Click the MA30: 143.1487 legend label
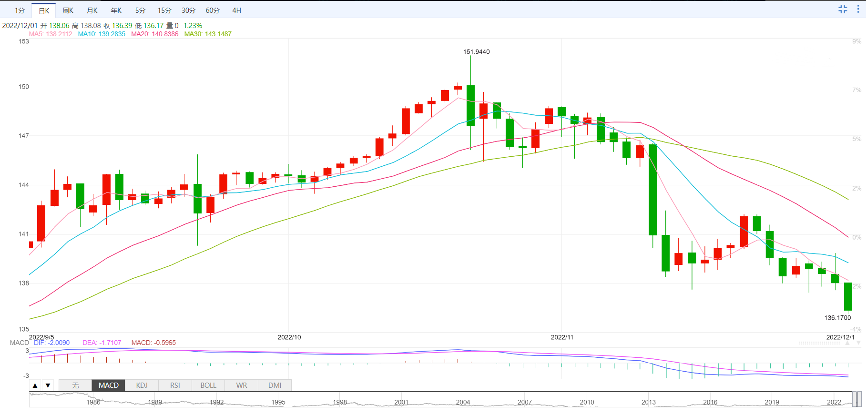 tap(208, 34)
